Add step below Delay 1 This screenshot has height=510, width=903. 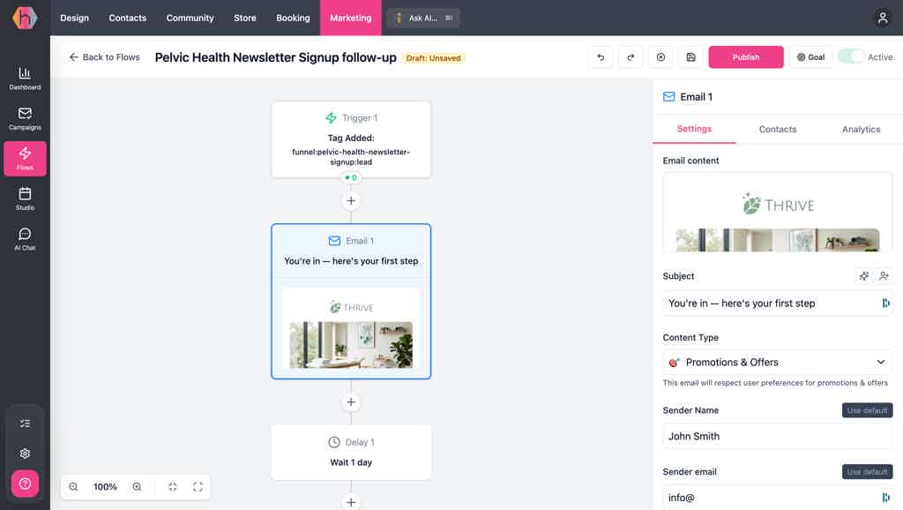coord(351,502)
